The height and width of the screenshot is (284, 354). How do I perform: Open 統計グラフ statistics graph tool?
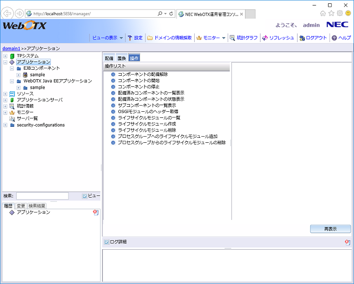(233, 38)
